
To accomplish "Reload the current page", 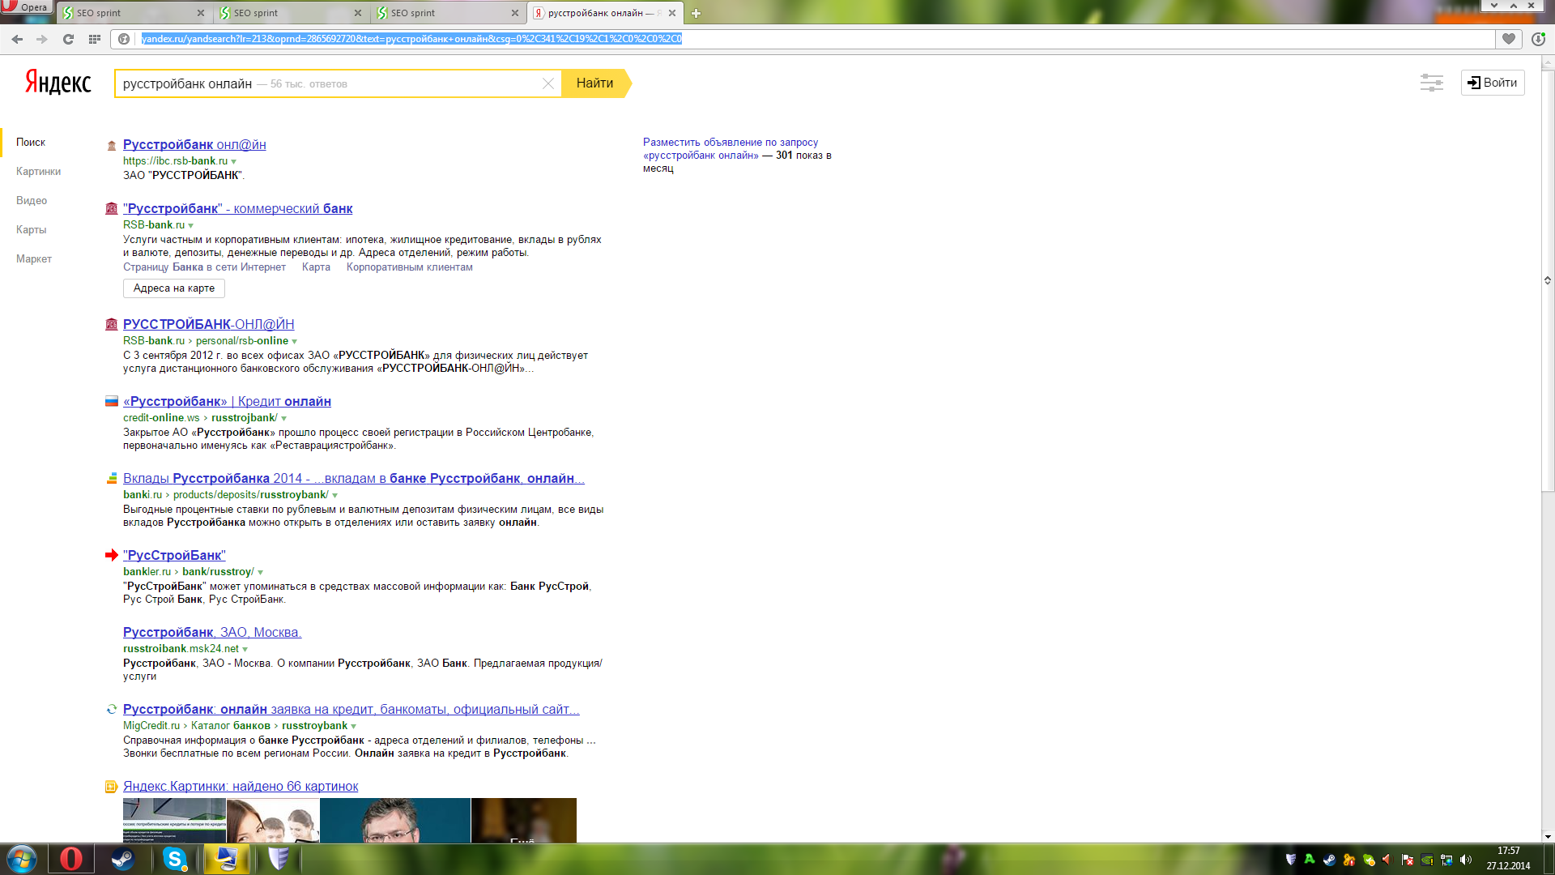I will click(69, 39).
